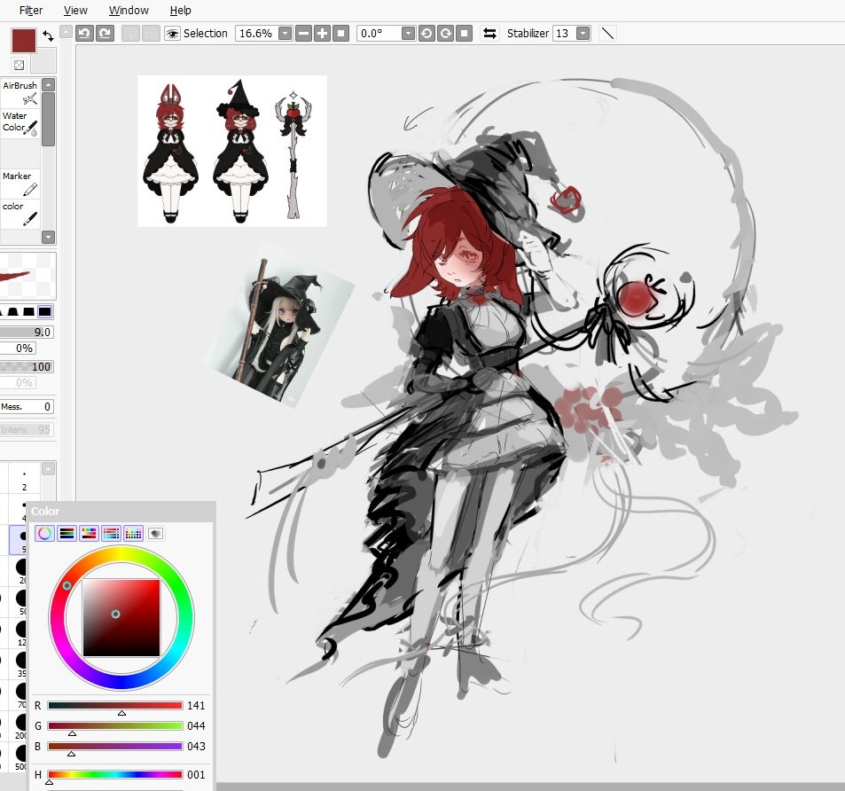This screenshot has width=845, height=791.
Task: Toggle the Selection visibility eye
Action: click(x=172, y=34)
